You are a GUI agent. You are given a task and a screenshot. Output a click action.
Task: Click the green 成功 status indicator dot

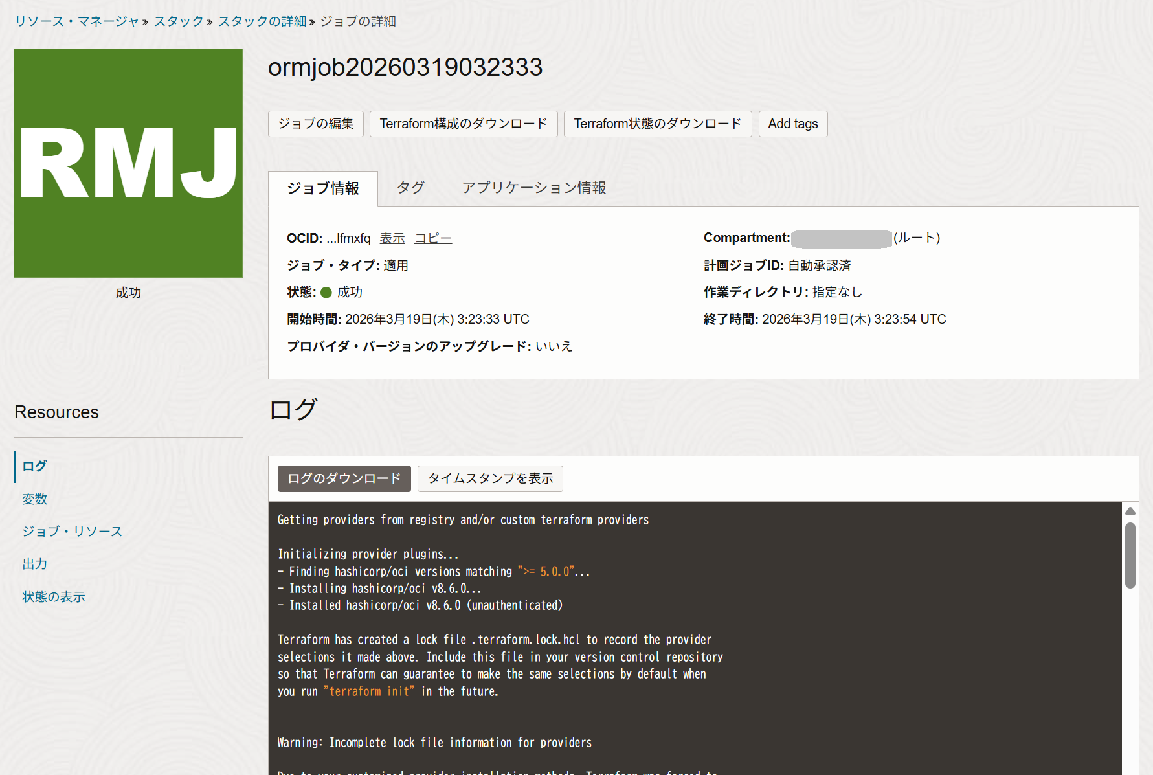pos(326,292)
